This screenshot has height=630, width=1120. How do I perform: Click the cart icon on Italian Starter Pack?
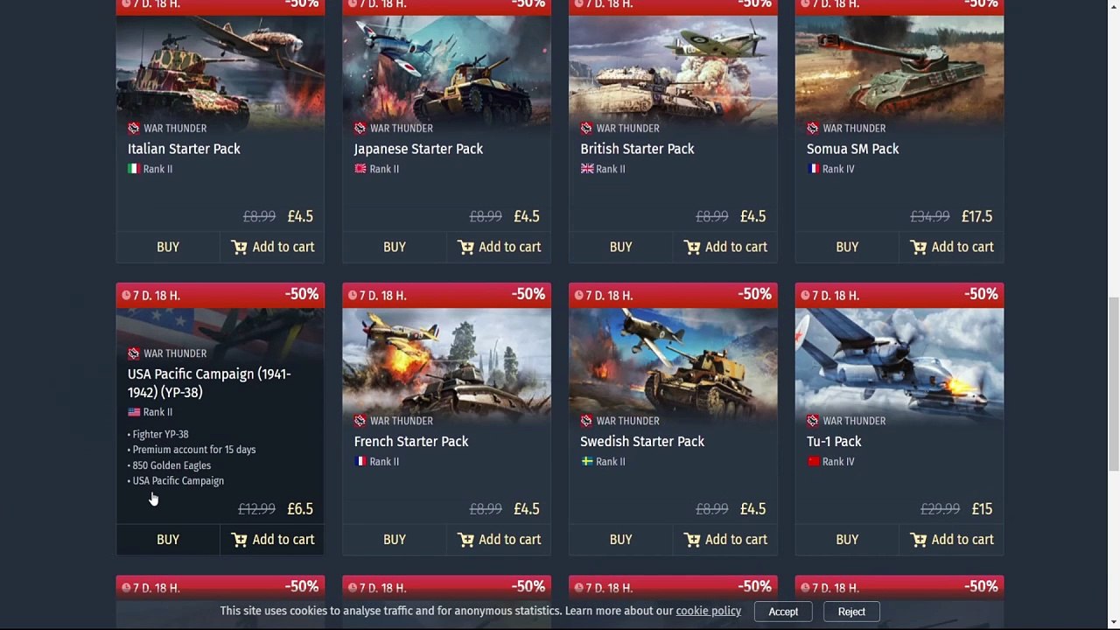239,248
